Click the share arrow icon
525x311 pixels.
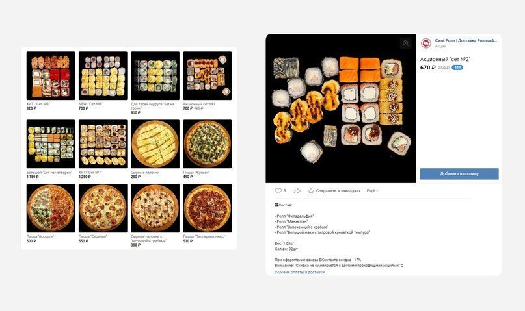click(297, 191)
